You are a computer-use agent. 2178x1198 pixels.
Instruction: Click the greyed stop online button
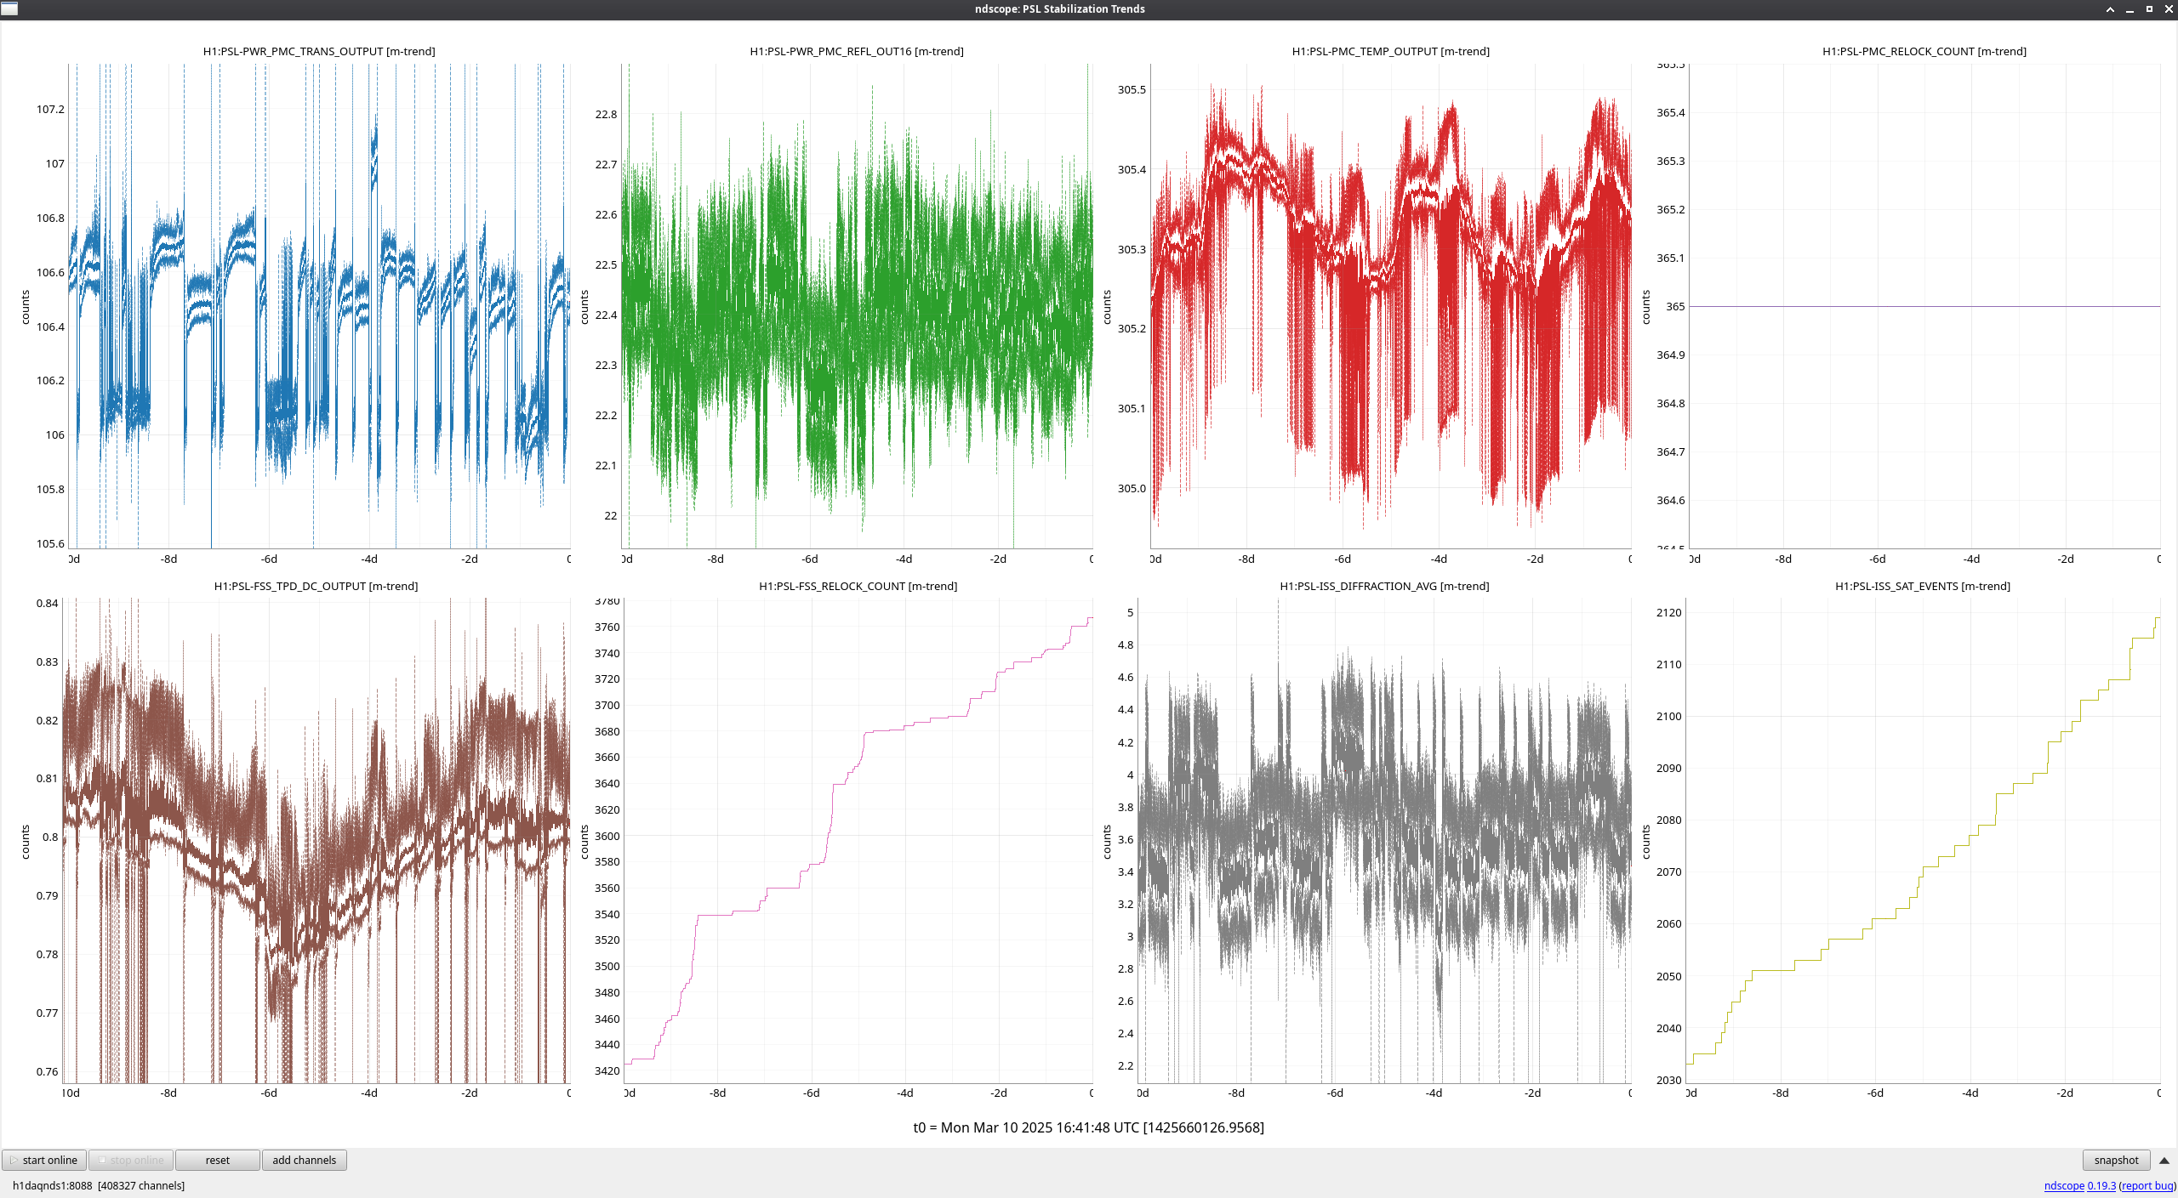pyautogui.click(x=131, y=1160)
